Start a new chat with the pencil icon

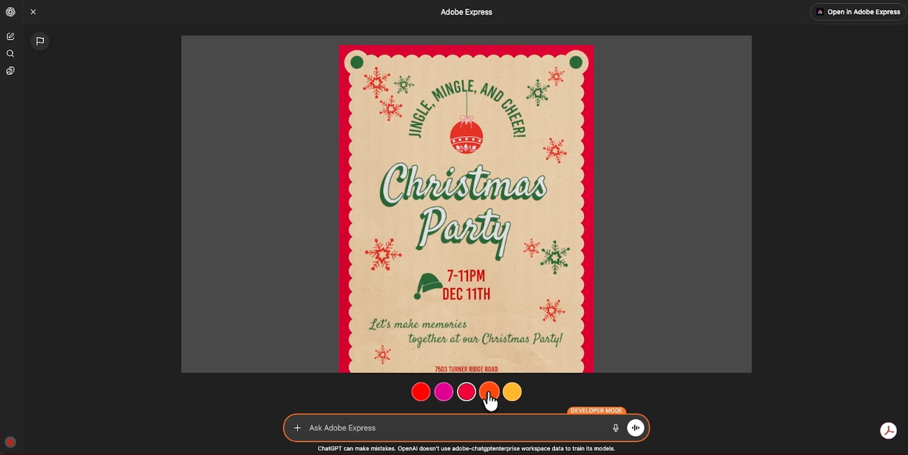(10, 36)
